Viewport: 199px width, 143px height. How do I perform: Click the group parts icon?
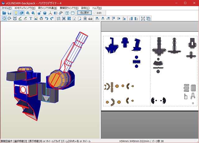(143, 19)
